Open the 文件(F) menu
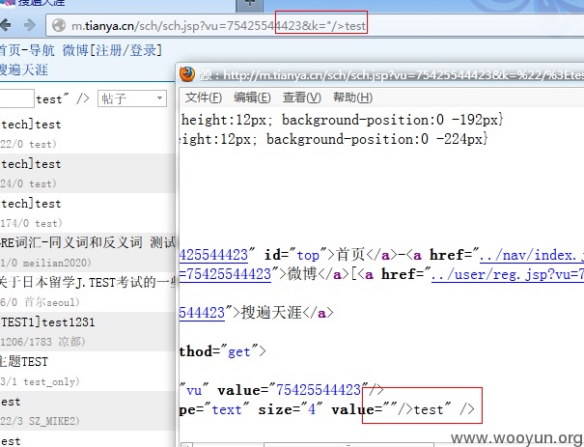The image size is (584, 447). tap(204, 98)
